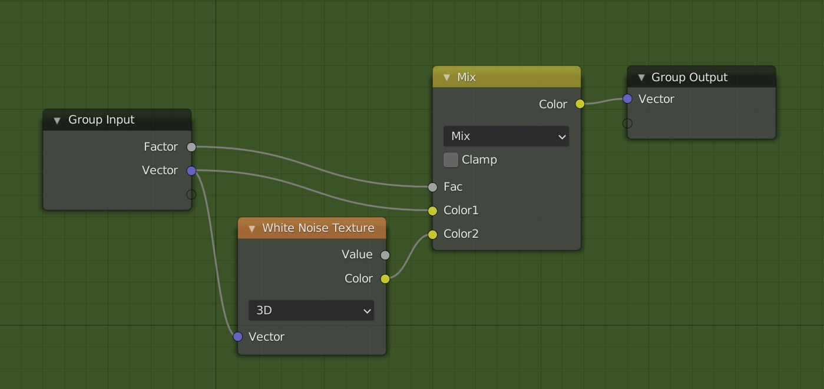Open the 3D dimensions dropdown on White Noise Texture
The width and height of the screenshot is (824, 389).
click(x=311, y=310)
